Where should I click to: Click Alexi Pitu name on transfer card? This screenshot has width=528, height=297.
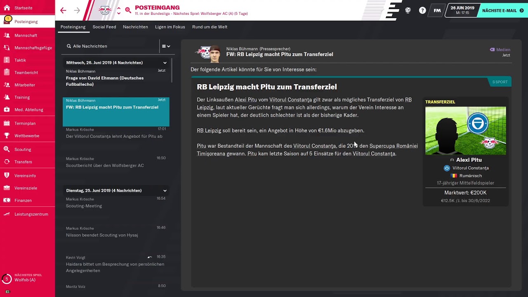469,160
